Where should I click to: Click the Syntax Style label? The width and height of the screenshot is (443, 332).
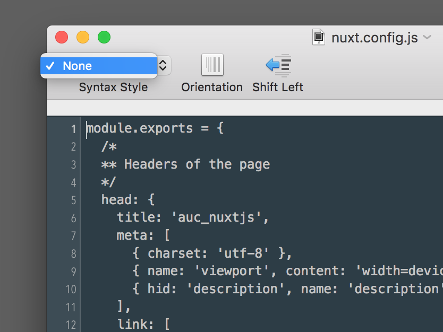point(113,88)
